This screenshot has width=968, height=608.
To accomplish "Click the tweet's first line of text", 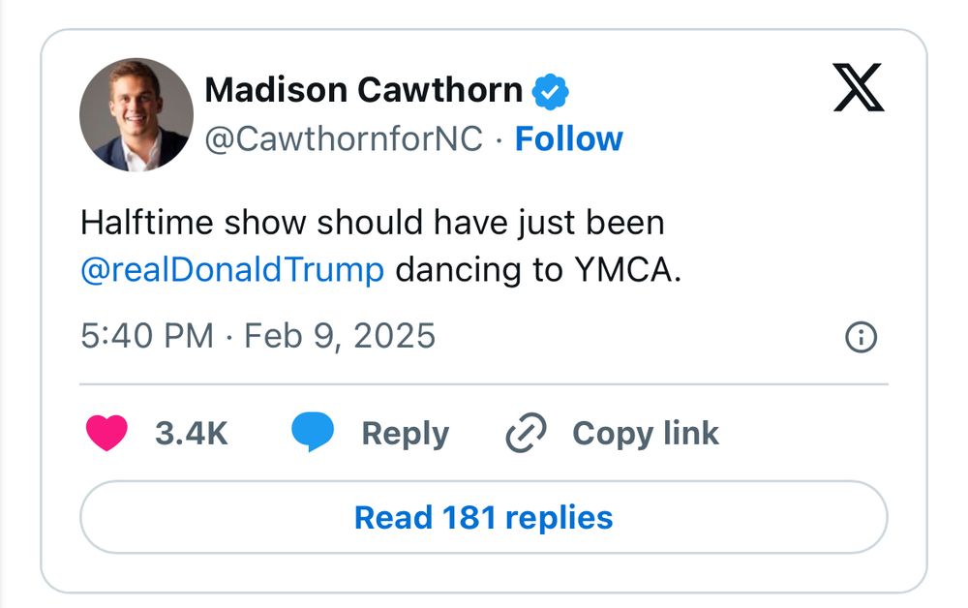I will tap(373, 223).
